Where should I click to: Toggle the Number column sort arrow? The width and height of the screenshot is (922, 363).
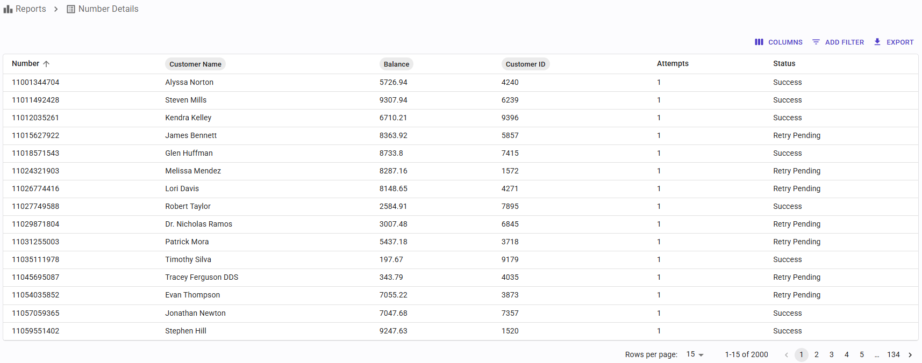(46, 64)
